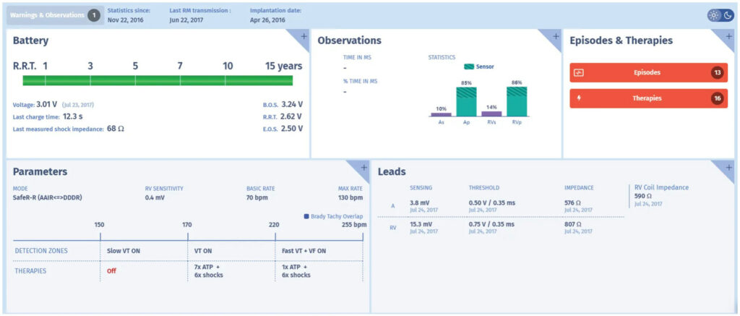740x316 pixels.
Task: Expand the Episodes & Therapies panel
Action: click(728, 36)
